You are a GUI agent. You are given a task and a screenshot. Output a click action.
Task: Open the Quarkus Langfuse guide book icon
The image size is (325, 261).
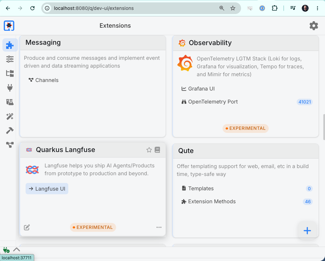point(157,150)
